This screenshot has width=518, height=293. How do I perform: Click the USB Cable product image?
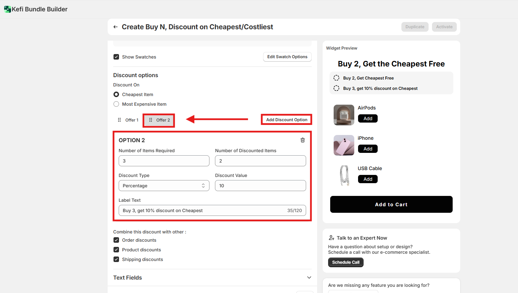tap(344, 175)
